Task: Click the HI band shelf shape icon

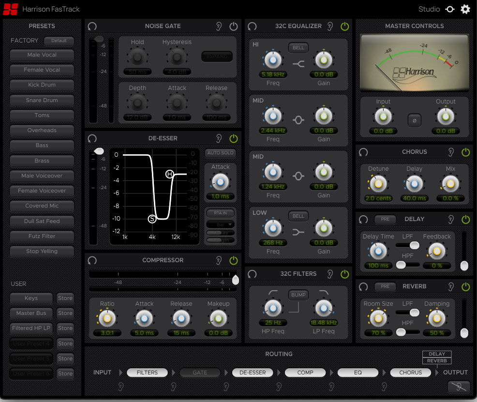Action: [298, 64]
